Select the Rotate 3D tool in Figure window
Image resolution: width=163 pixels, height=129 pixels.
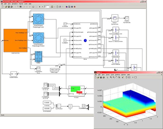coord(119,77)
